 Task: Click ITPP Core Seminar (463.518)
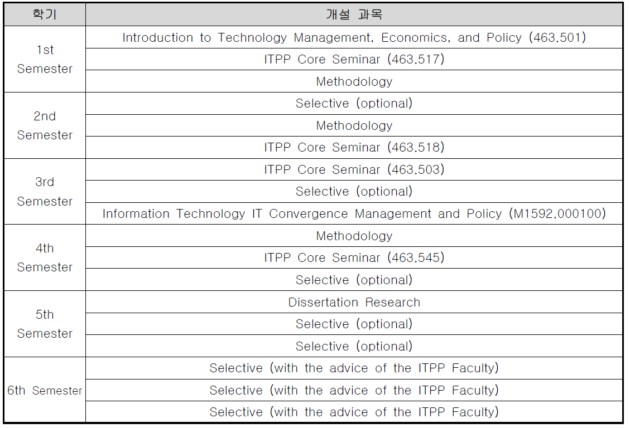pyautogui.click(x=354, y=147)
